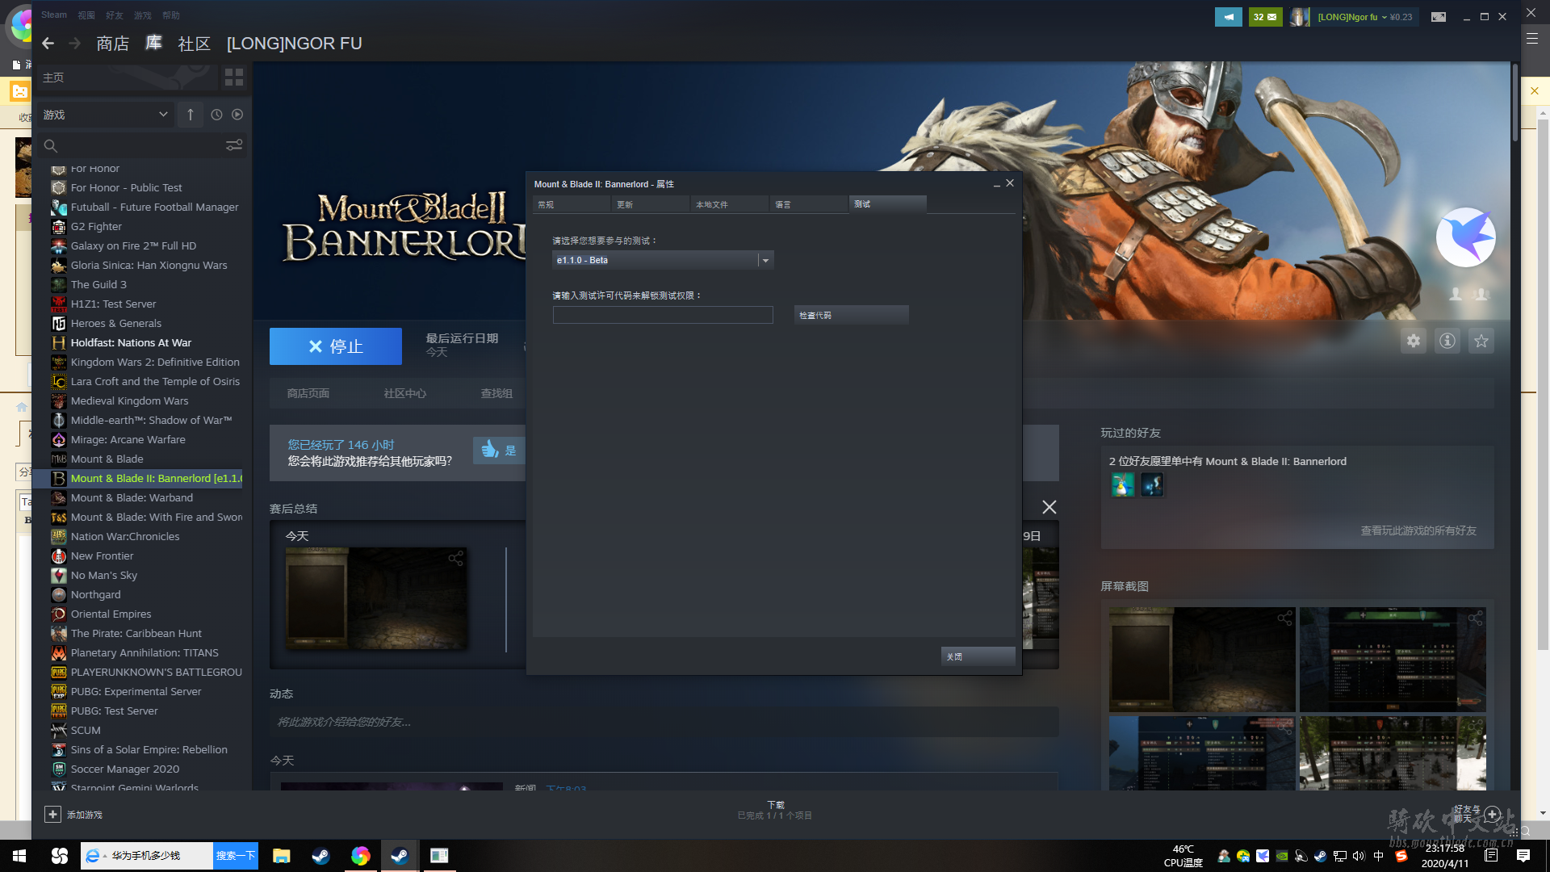This screenshot has width=1550, height=872.
Task: Open the 本地文件 tab in properties
Action: coord(729,204)
